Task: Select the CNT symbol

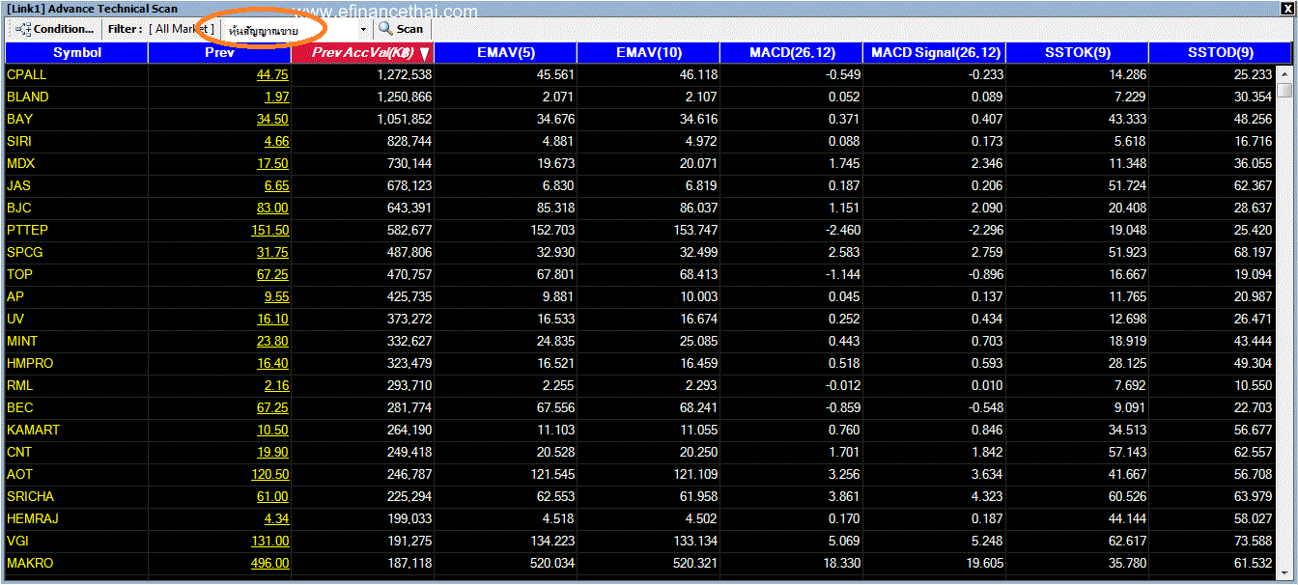Action: pos(19,452)
